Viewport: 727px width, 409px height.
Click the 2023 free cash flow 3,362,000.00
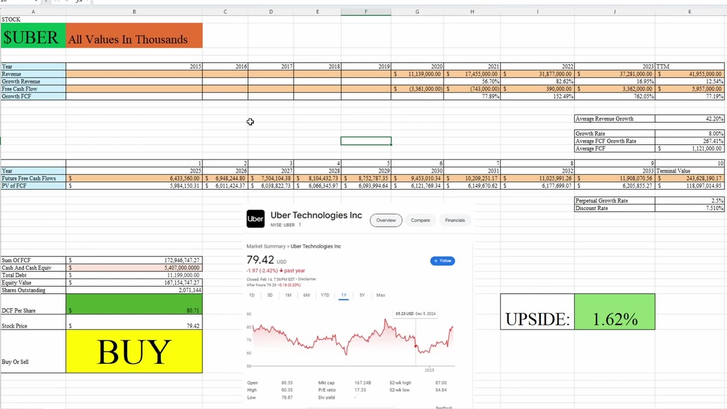(615, 89)
